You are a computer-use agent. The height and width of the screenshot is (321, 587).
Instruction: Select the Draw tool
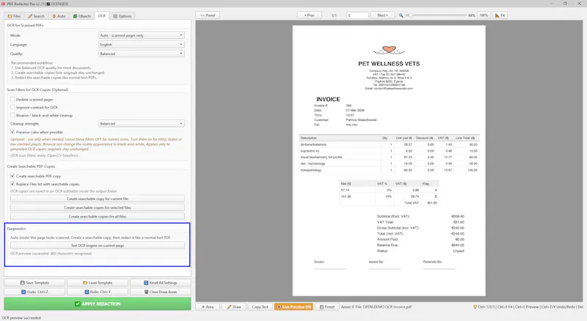tap(234, 307)
